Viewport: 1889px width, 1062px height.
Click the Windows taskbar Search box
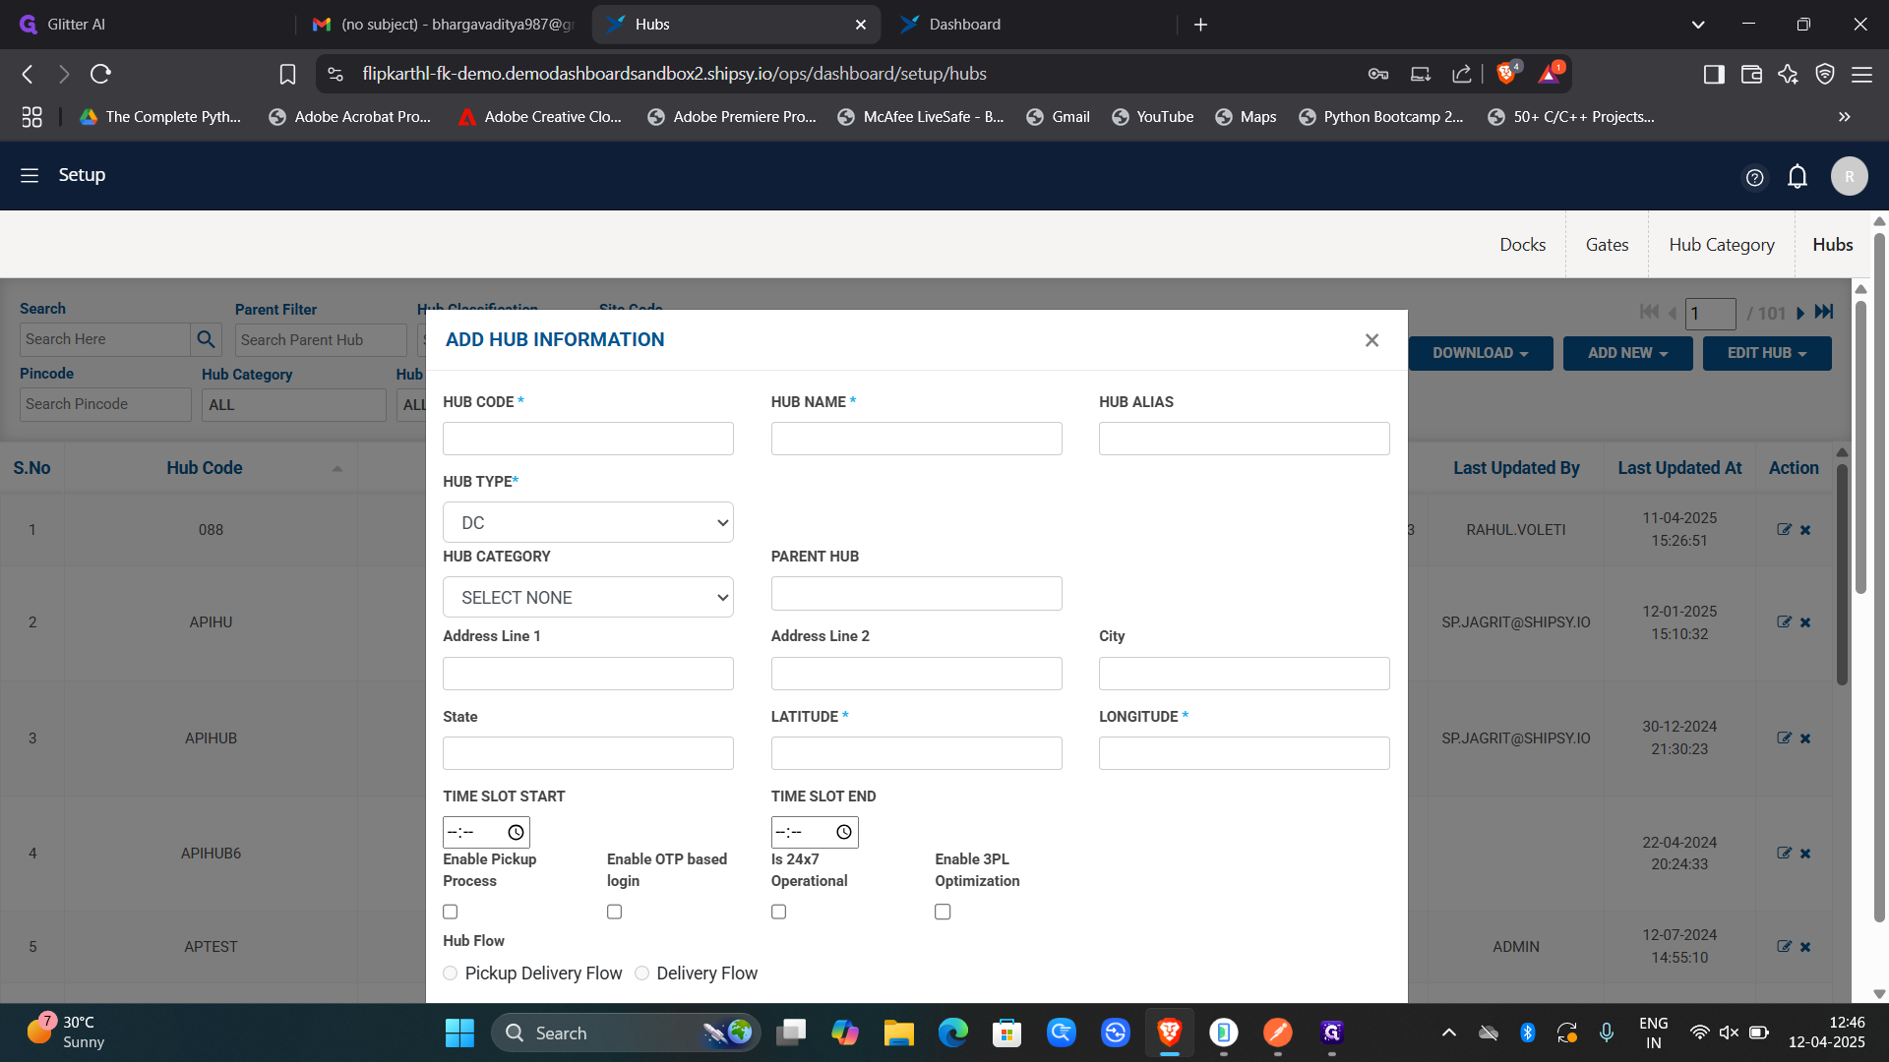[x=626, y=1032]
